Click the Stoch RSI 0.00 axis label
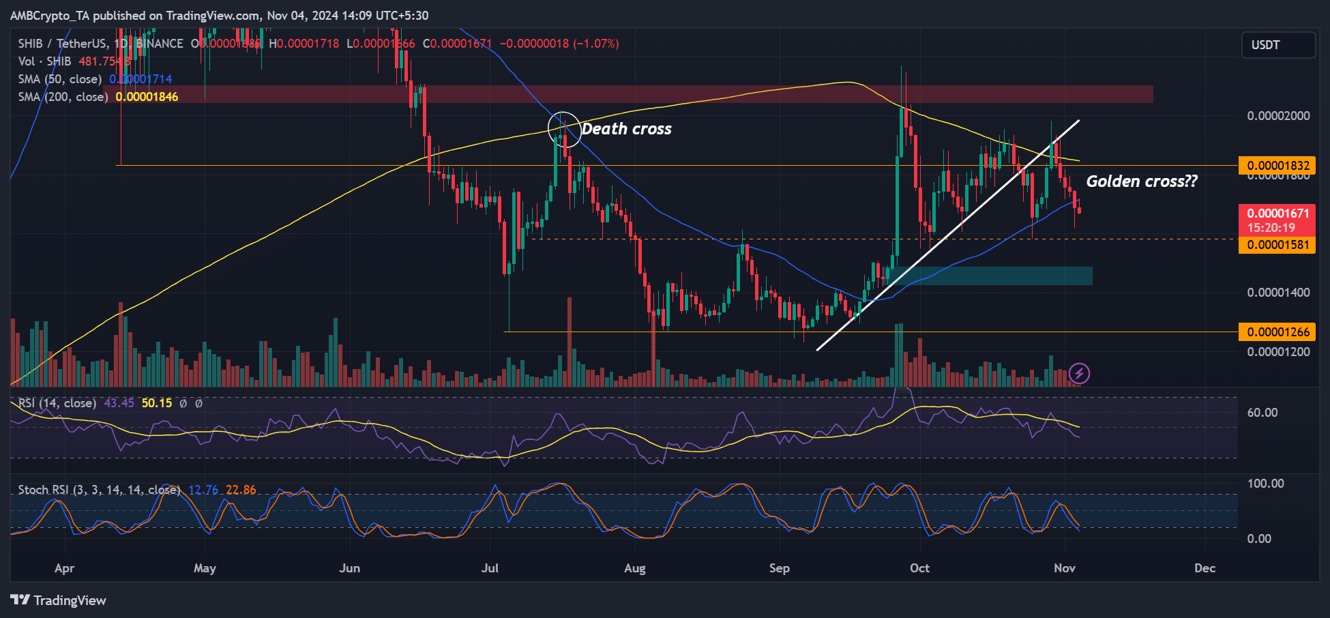The width and height of the screenshot is (1330, 618). pos(1259,539)
